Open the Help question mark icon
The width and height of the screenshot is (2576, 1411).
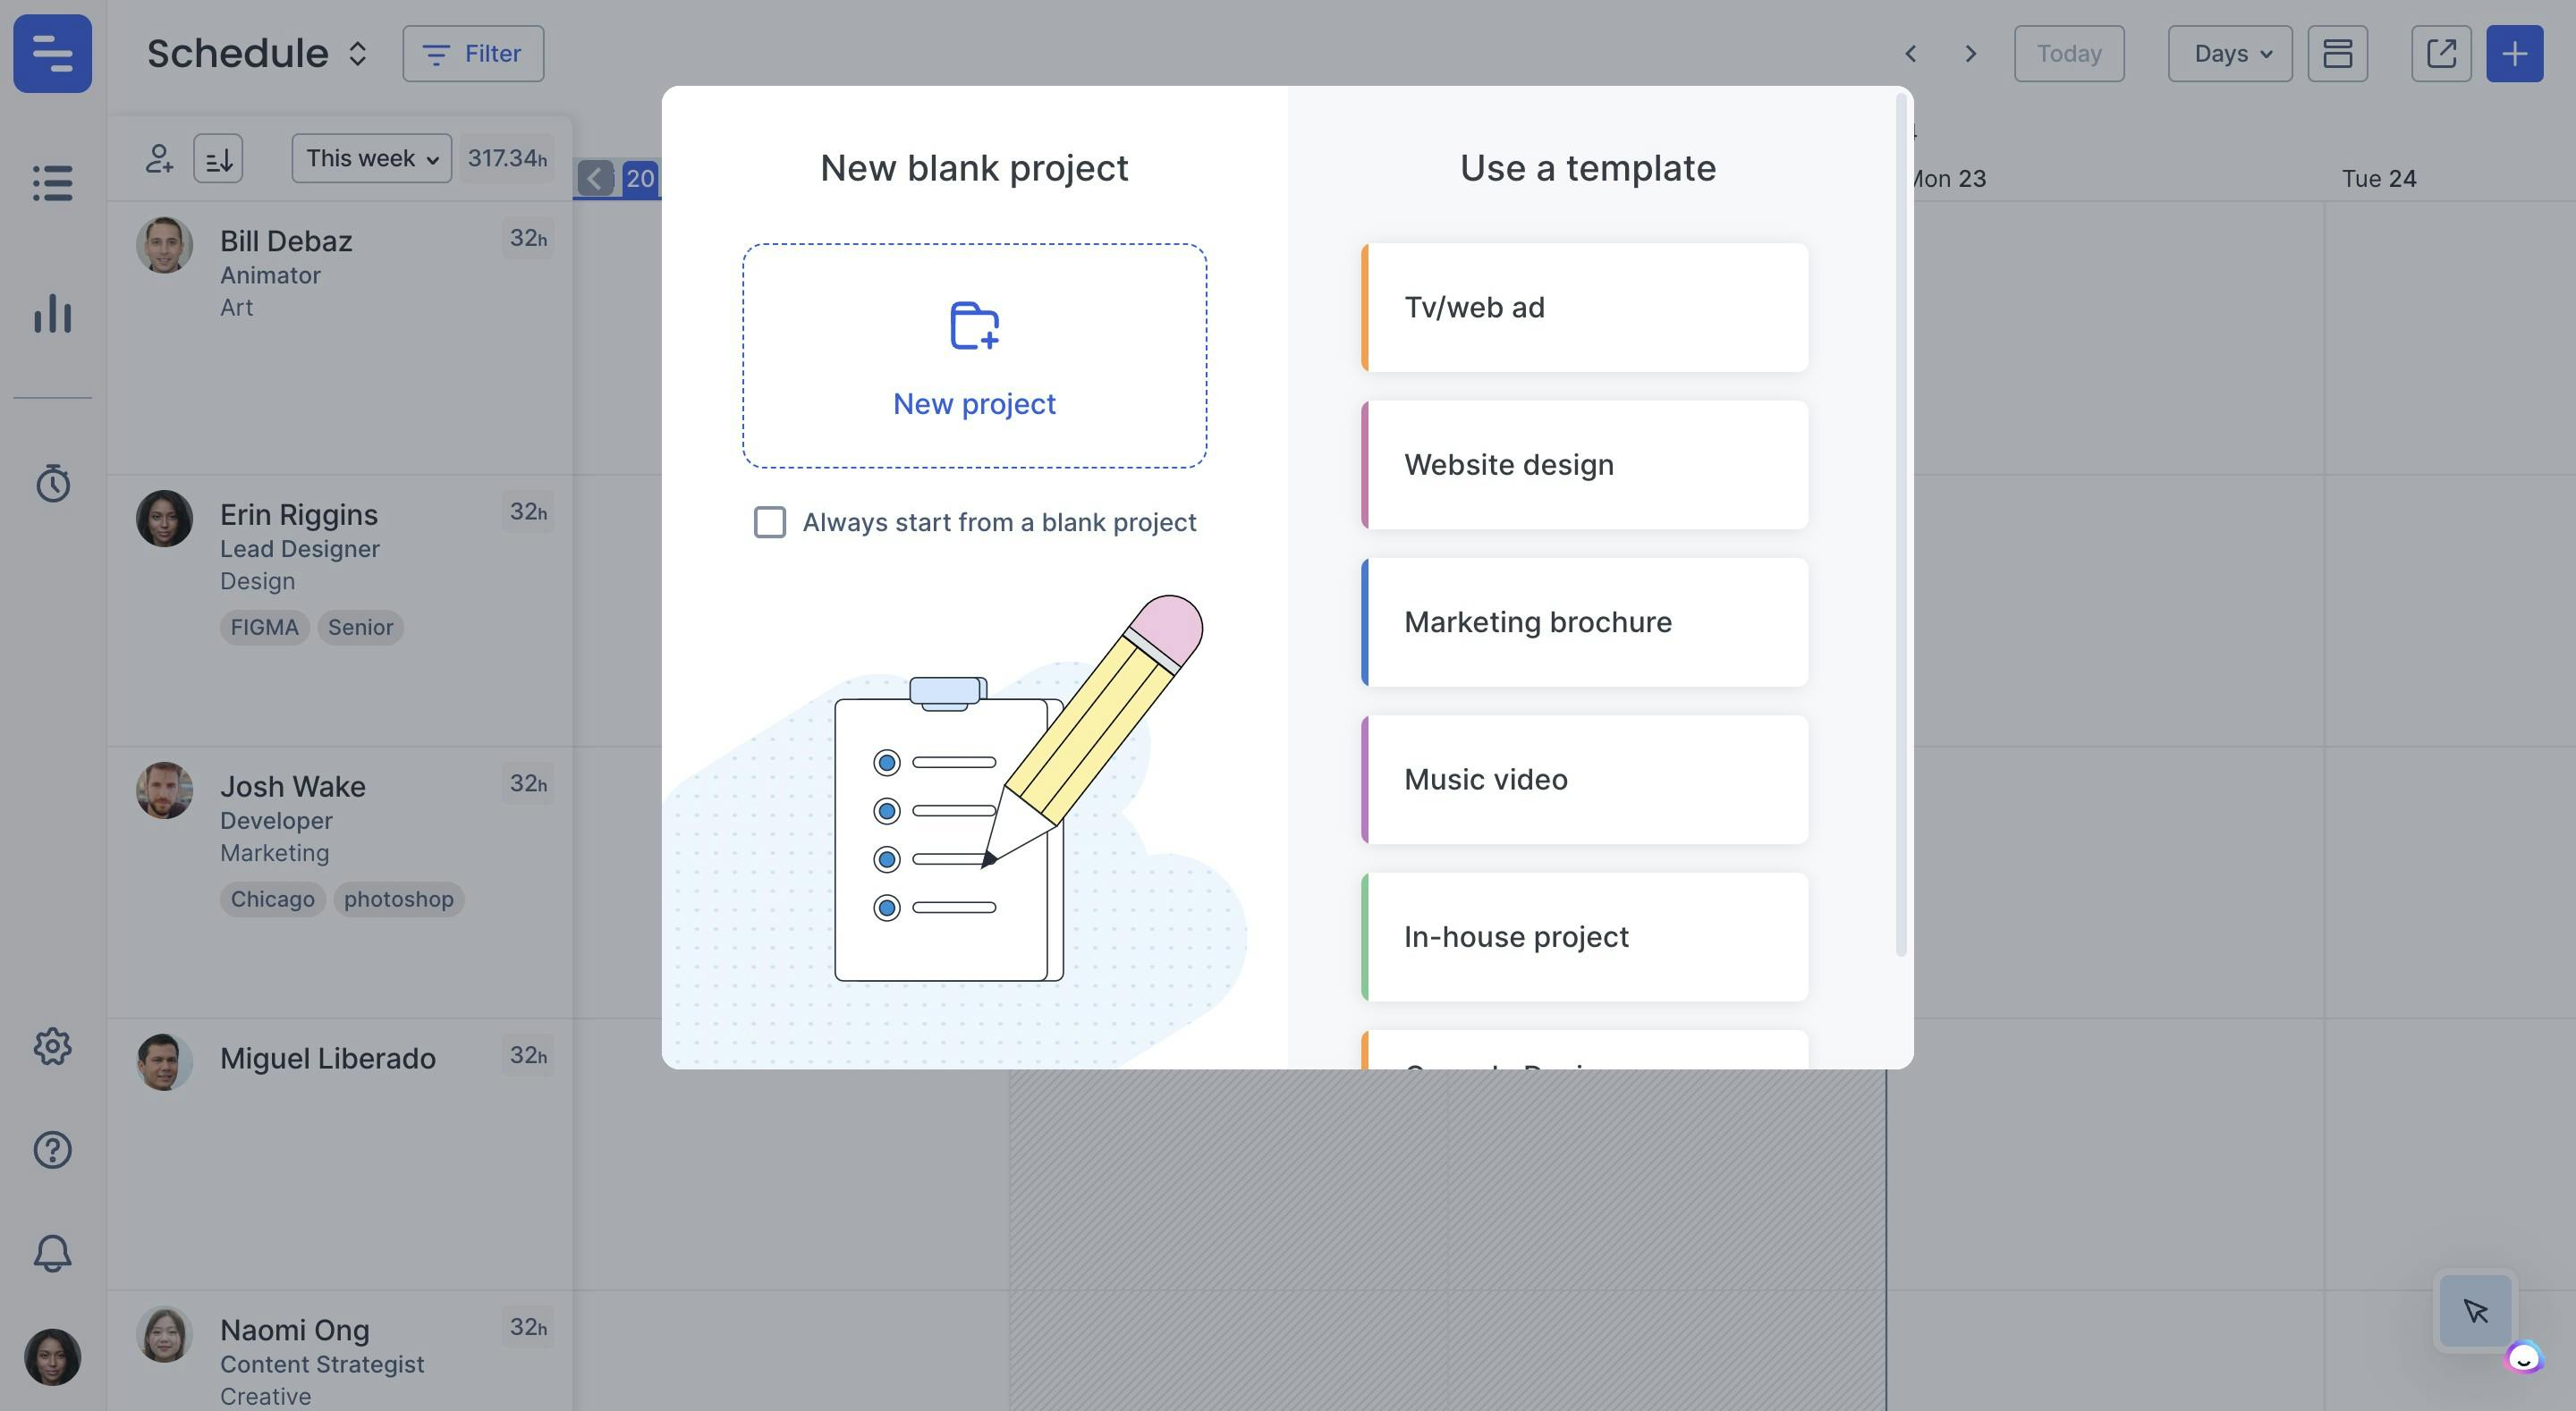pyautogui.click(x=52, y=1150)
